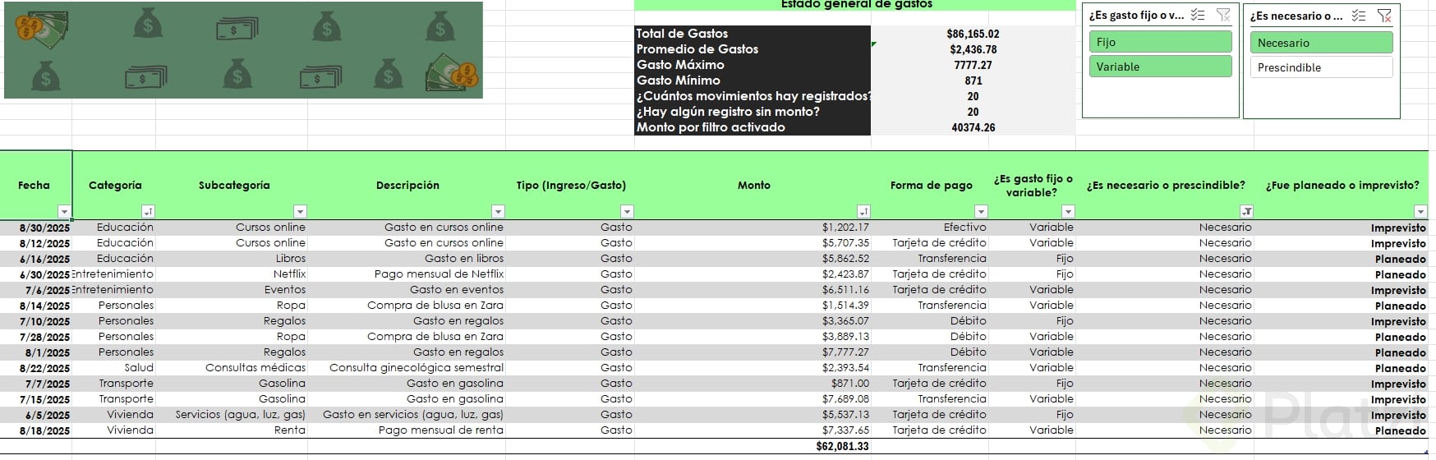Toggle the Variable slicer item
This screenshot has height=460, width=1436.
click(1160, 67)
